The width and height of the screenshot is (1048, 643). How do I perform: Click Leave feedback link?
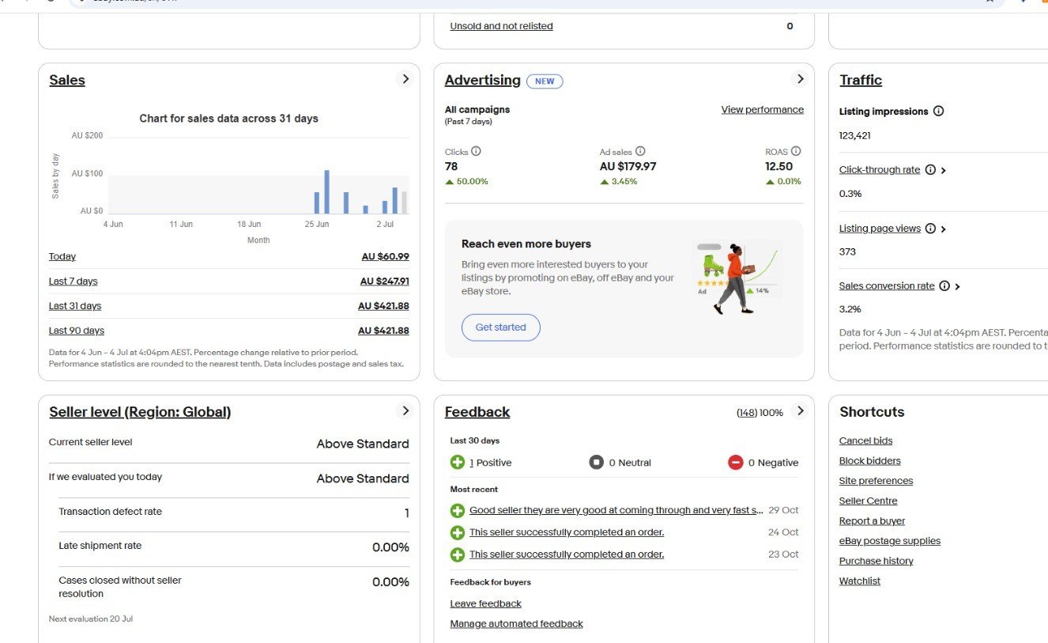coord(486,603)
